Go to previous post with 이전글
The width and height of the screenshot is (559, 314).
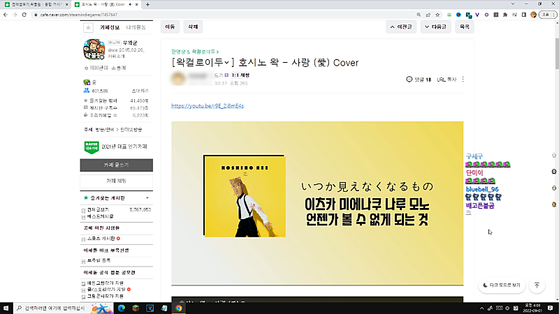click(401, 27)
